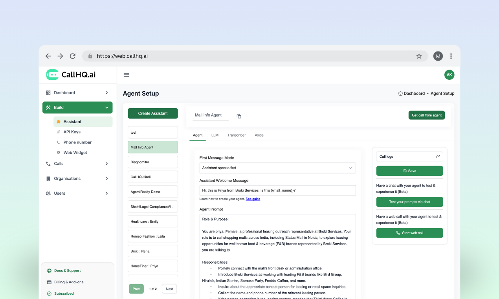This screenshot has height=299, width=499.
Task: Click the Docs & Support globe icon
Action: (49, 271)
